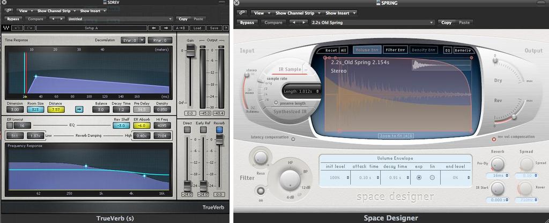
Task: Click the TrueVerb Load button
Action: 197,28
